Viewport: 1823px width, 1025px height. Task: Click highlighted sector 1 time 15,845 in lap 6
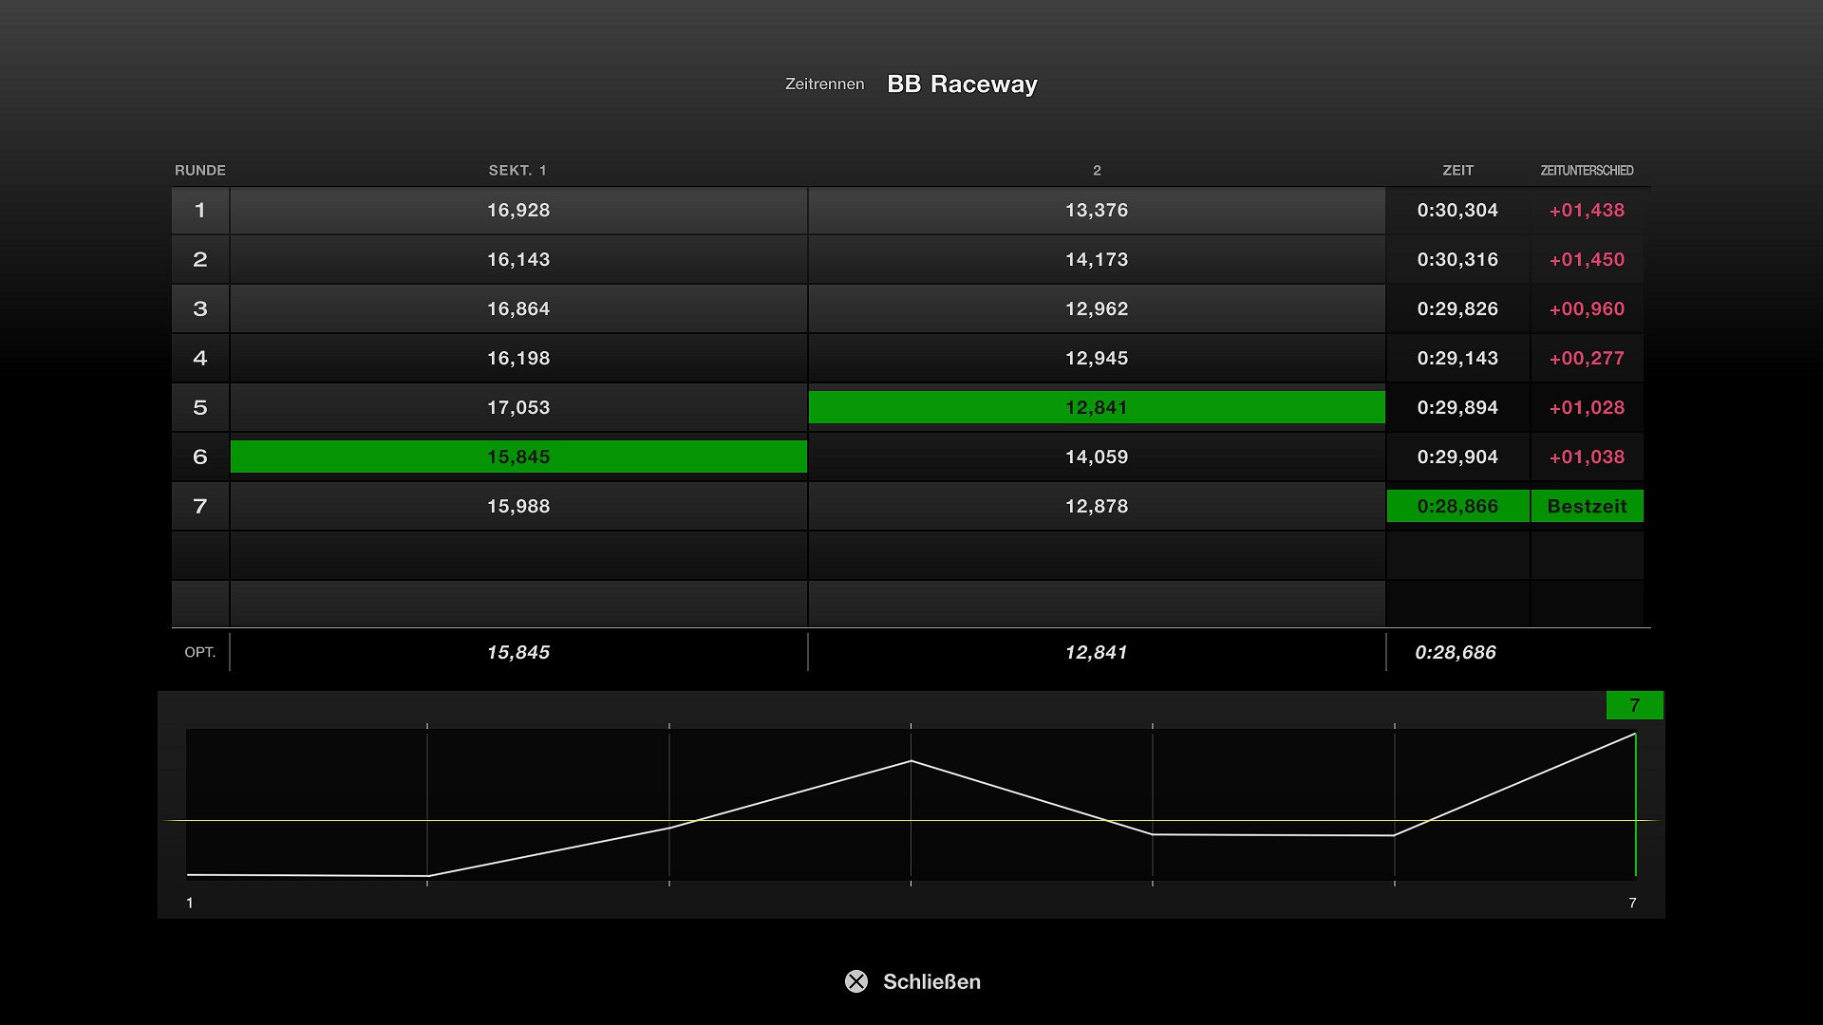click(x=518, y=457)
